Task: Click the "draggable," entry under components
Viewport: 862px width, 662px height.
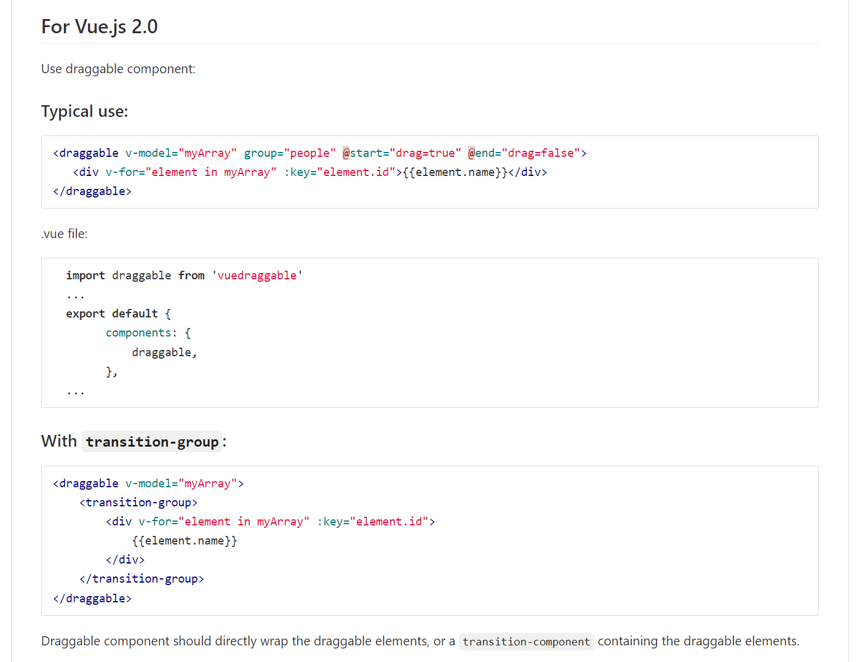Action: (164, 353)
